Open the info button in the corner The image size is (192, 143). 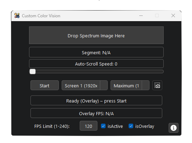click(x=173, y=128)
